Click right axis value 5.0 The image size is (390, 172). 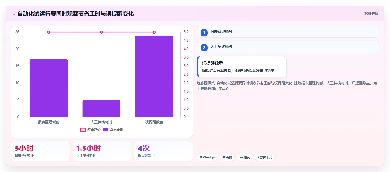tap(186, 32)
